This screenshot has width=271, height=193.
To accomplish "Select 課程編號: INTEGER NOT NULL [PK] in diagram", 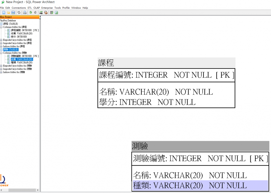I will pyautogui.click(x=166, y=75).
